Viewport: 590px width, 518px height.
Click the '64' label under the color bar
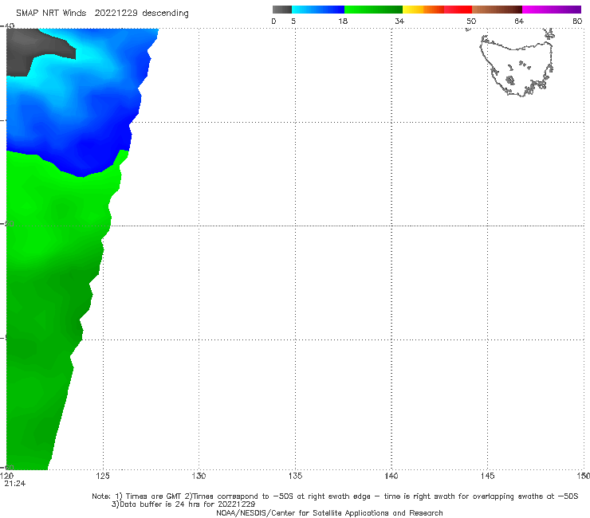(x=519, y=22)
